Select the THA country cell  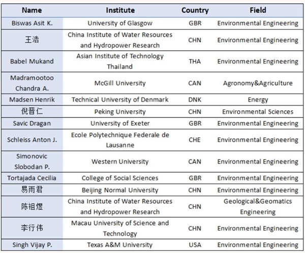[x=195, y=61]
